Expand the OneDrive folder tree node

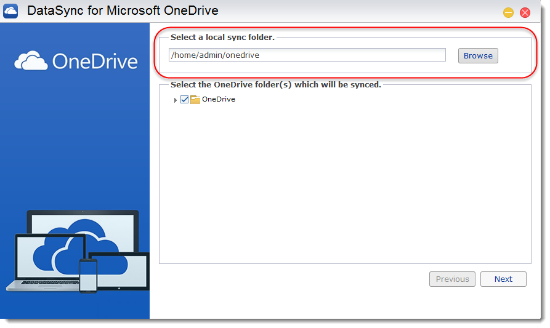[175, 100]
